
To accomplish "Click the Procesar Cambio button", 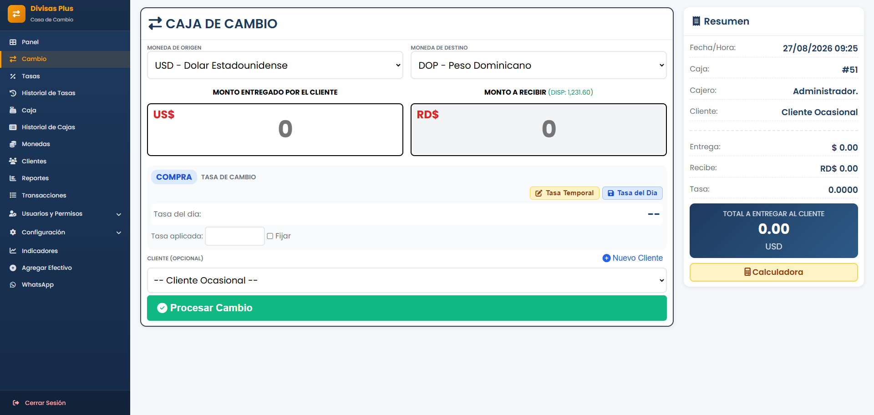I will pos(407,308).
